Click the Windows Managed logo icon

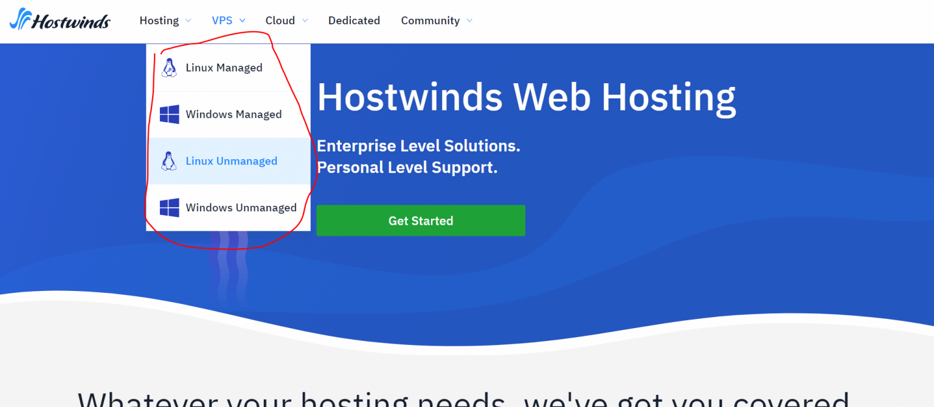170,114
